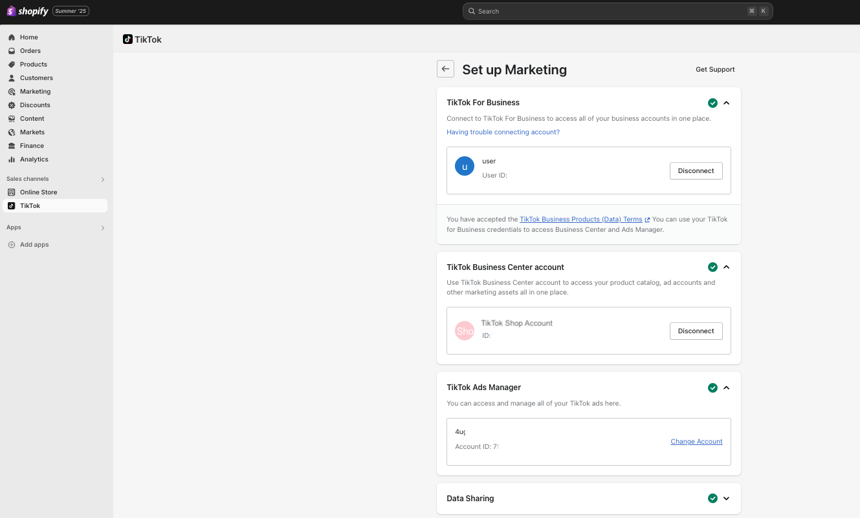Click the TikTok logo in page header
The width and height of the screenshot is (860, 518).
[x=128, y=39]
